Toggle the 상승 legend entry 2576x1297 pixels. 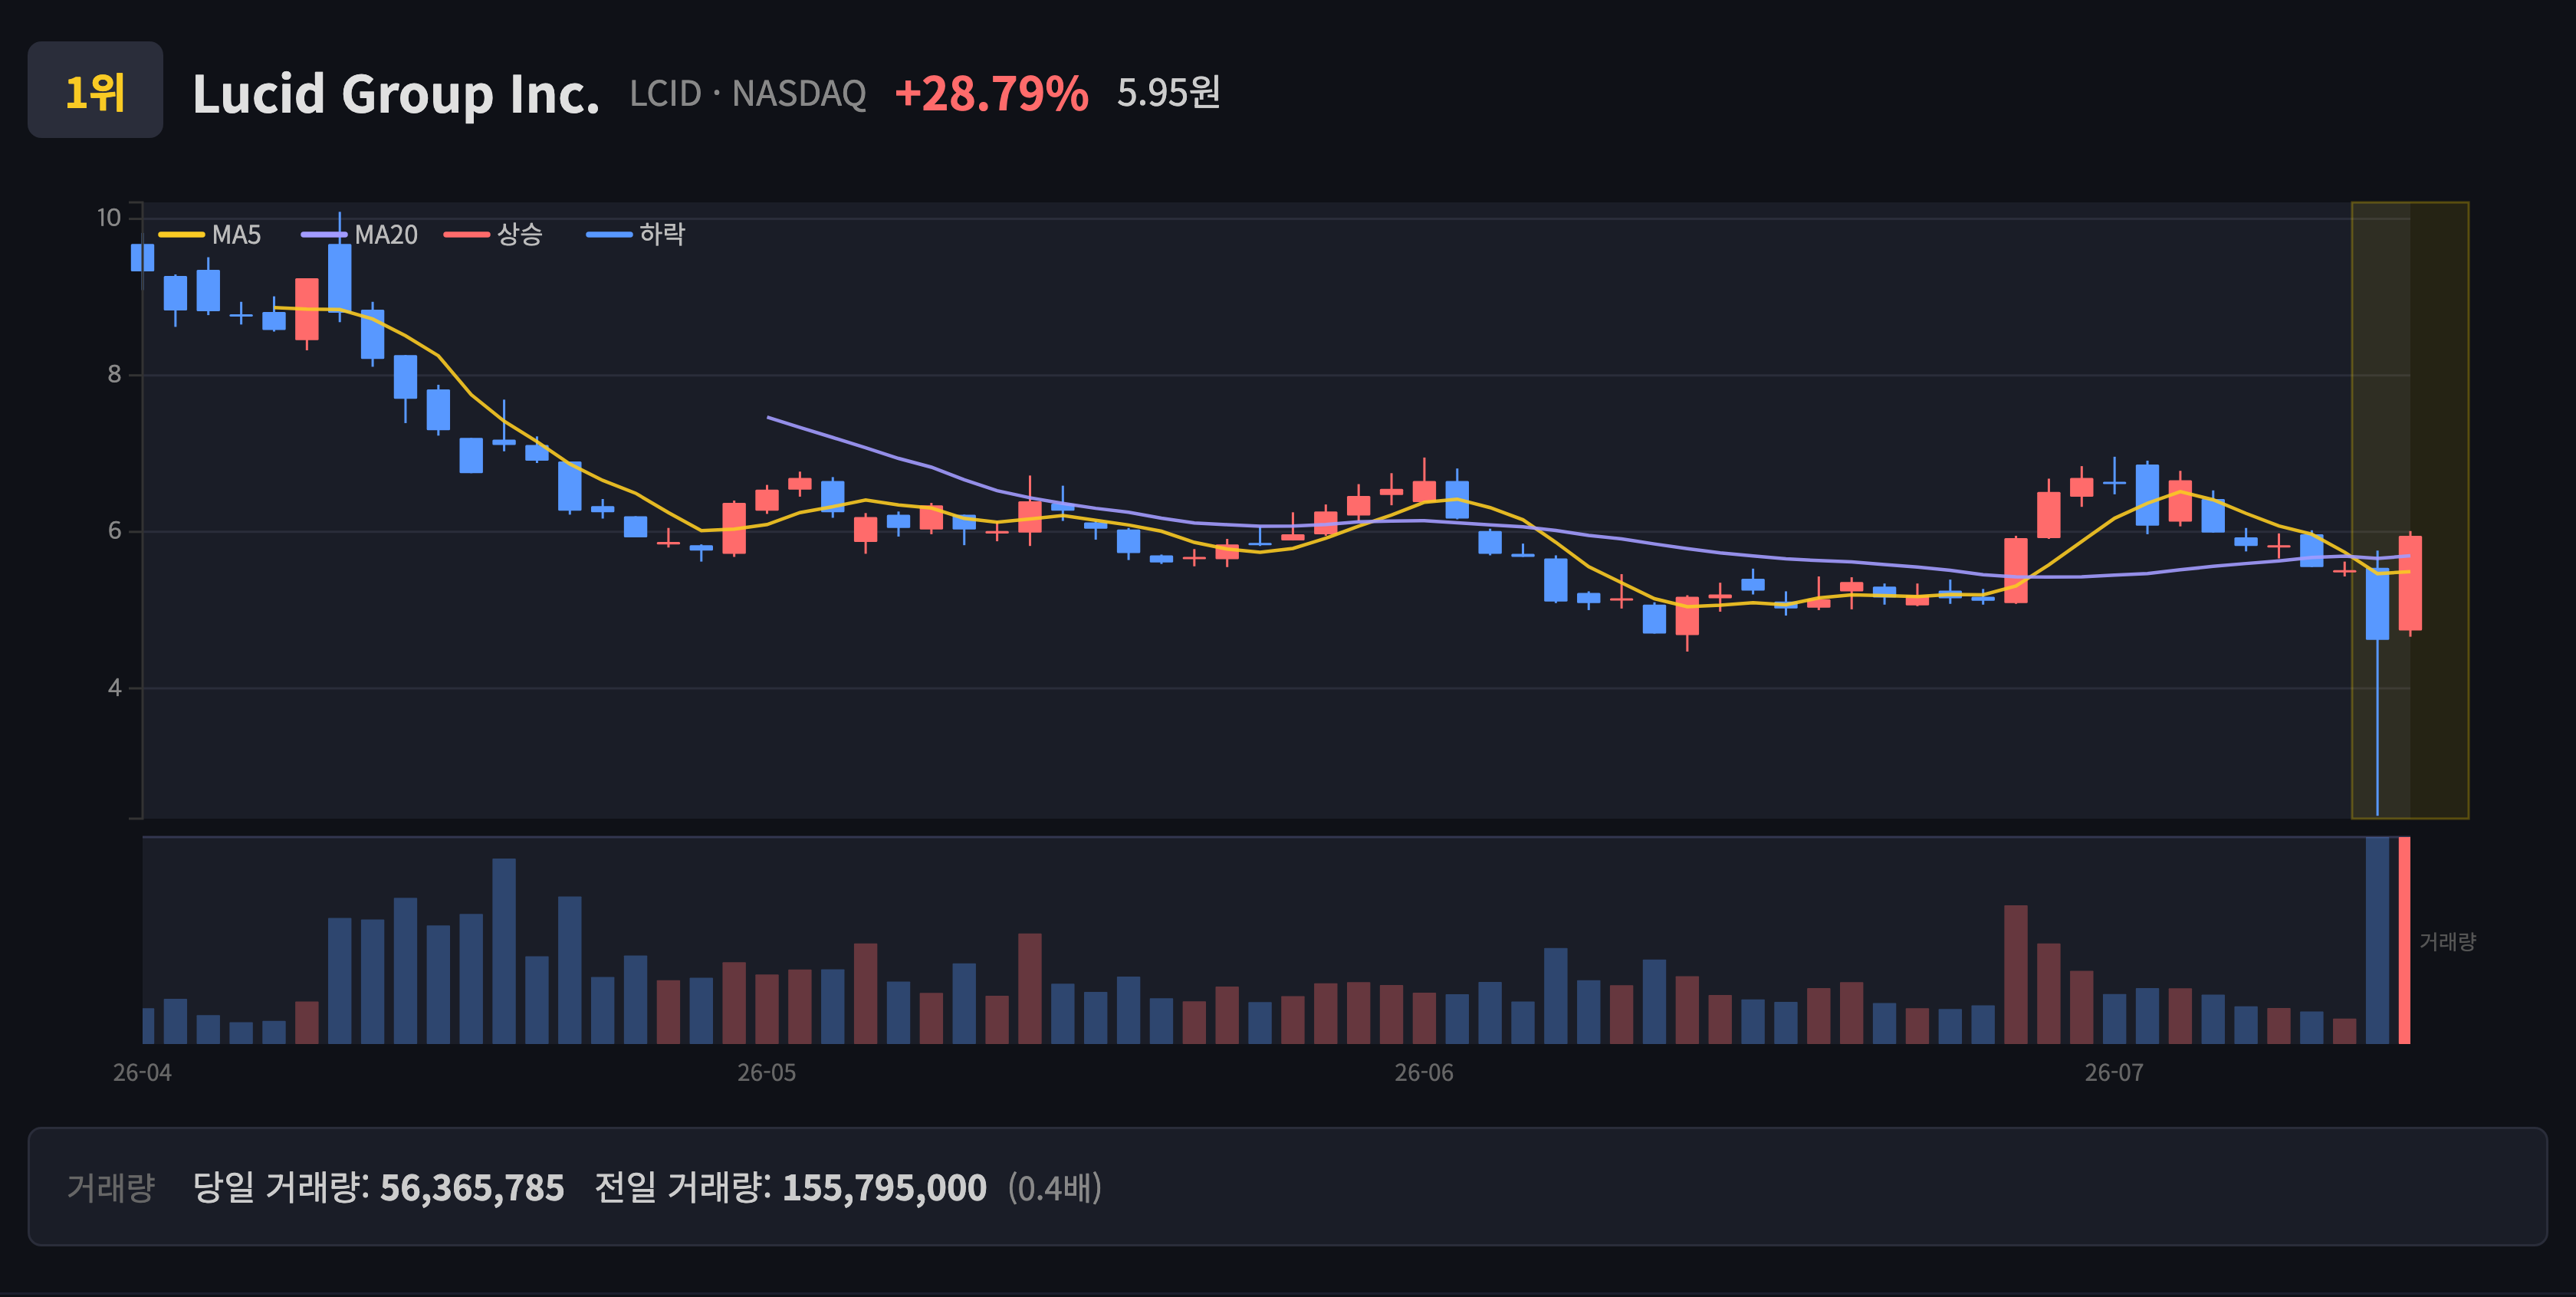[493, 235]
